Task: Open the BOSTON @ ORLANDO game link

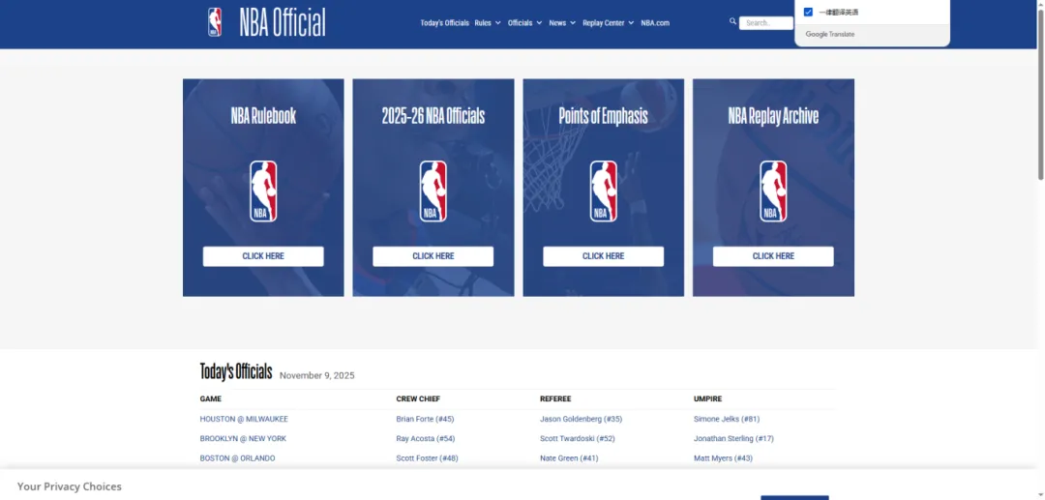Action: click(x=237, y=458)
